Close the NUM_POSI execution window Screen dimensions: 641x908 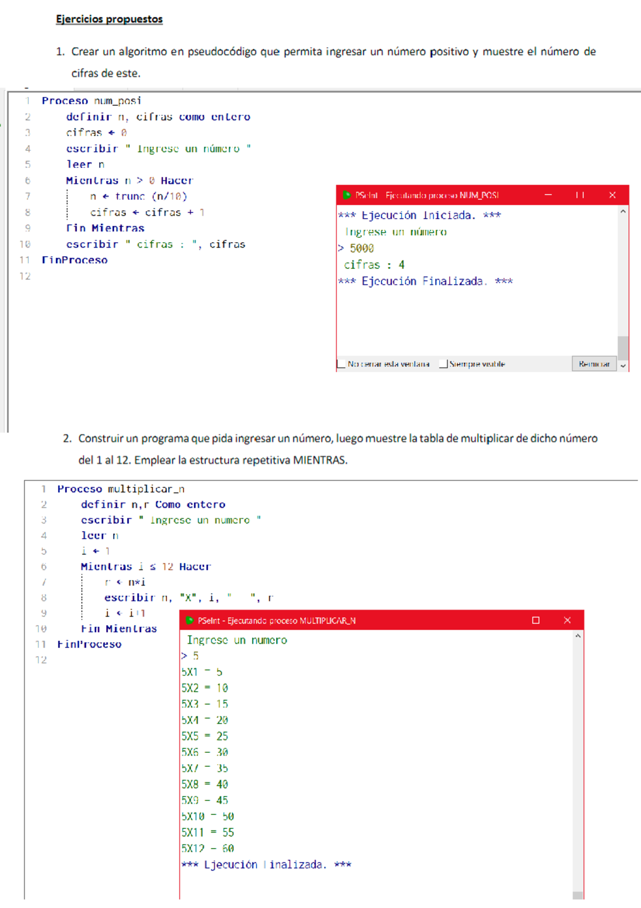[x=612, y=195]
